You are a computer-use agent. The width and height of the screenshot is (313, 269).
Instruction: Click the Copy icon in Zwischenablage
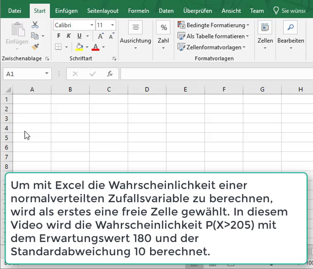point(35,36)
